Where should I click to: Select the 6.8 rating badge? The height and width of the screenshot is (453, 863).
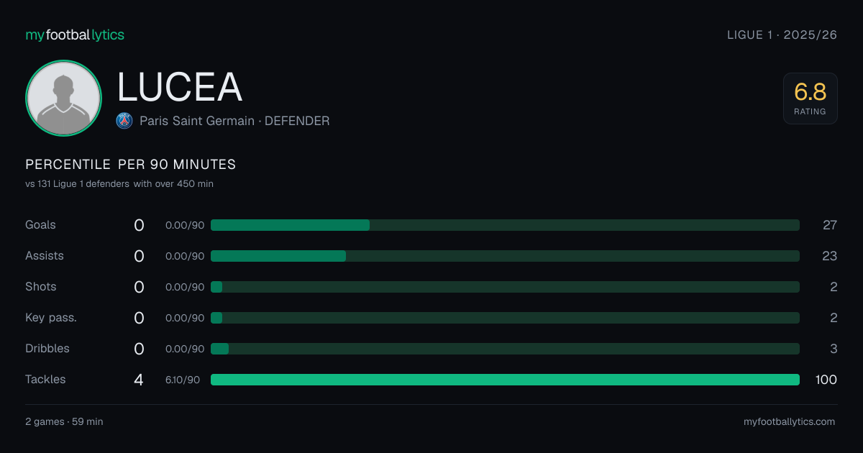tap(810, 99)
